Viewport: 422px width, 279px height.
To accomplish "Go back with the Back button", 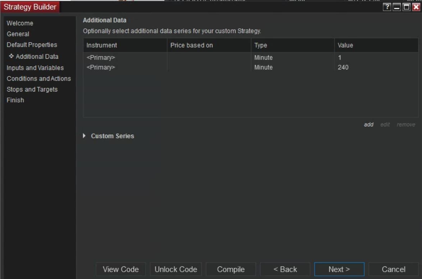I will [285, 269].
